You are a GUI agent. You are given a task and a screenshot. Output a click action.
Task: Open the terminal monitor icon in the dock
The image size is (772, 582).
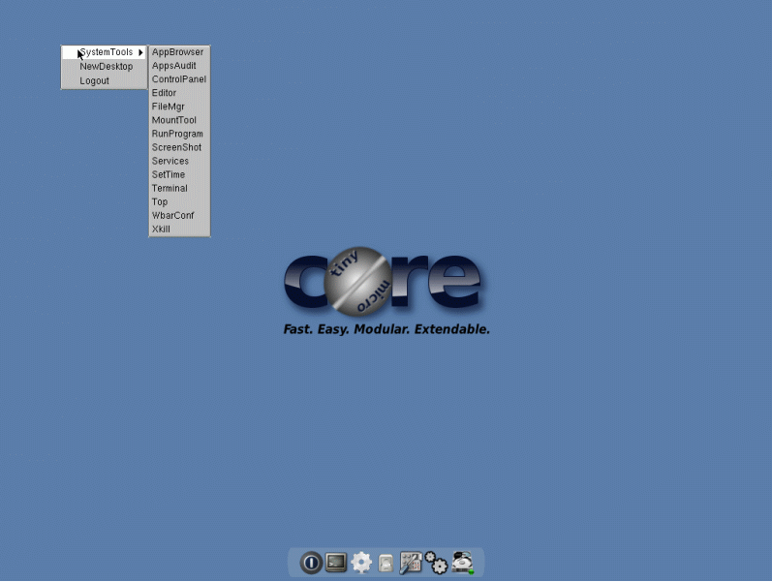coord(336,562)
